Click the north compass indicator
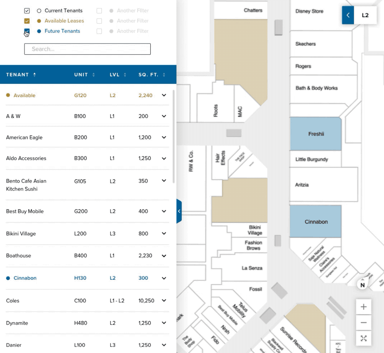384x353 pixels. point(362,285)
